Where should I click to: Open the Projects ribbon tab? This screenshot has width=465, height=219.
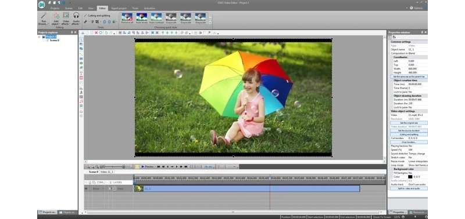click(x=55, y=8)
